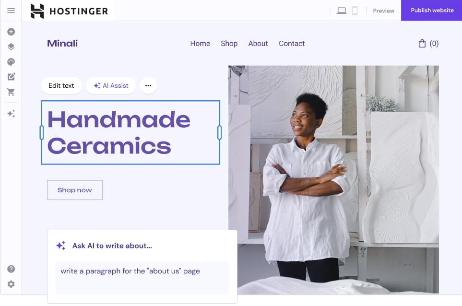
Task: Select the About navigation item
Action: pos(258,44)
